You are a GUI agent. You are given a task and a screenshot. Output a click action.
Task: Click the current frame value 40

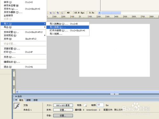pyautogui.click(x=68, y=13)
